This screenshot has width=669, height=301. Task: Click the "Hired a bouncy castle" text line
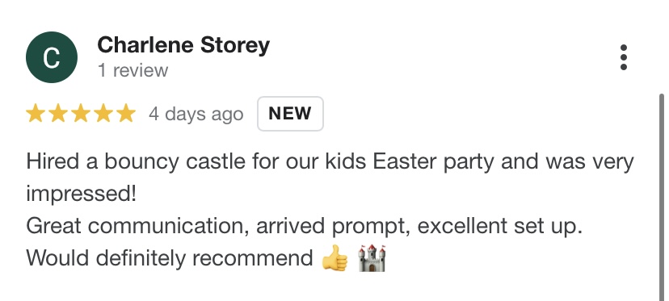(330, 162)
